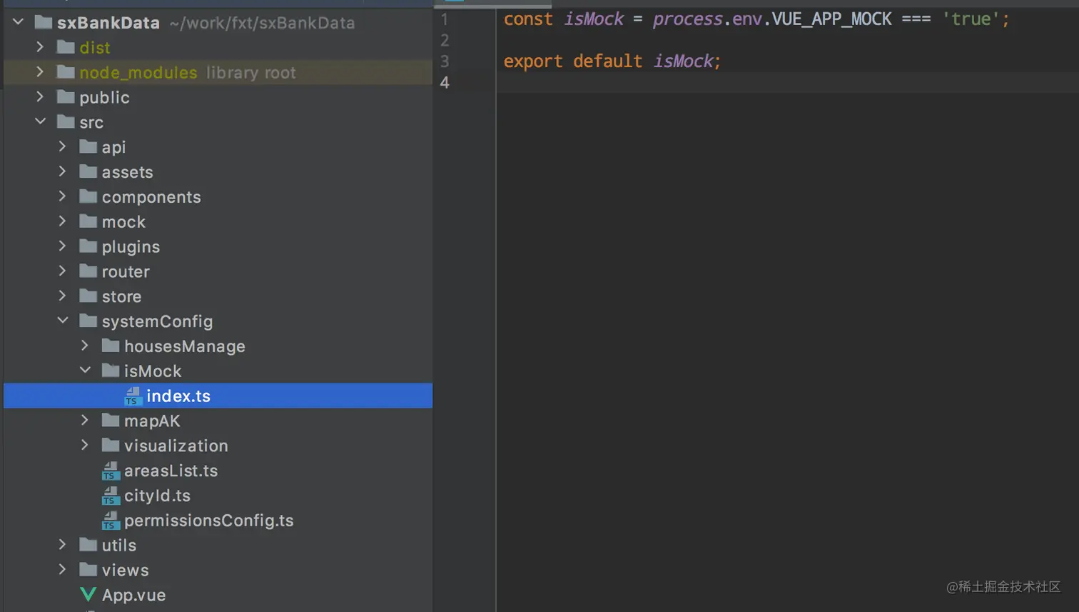Expand the visualization folder chevron
This screenshot has height=612, width=1079.
pyautogui.click(x=85, y=445)
